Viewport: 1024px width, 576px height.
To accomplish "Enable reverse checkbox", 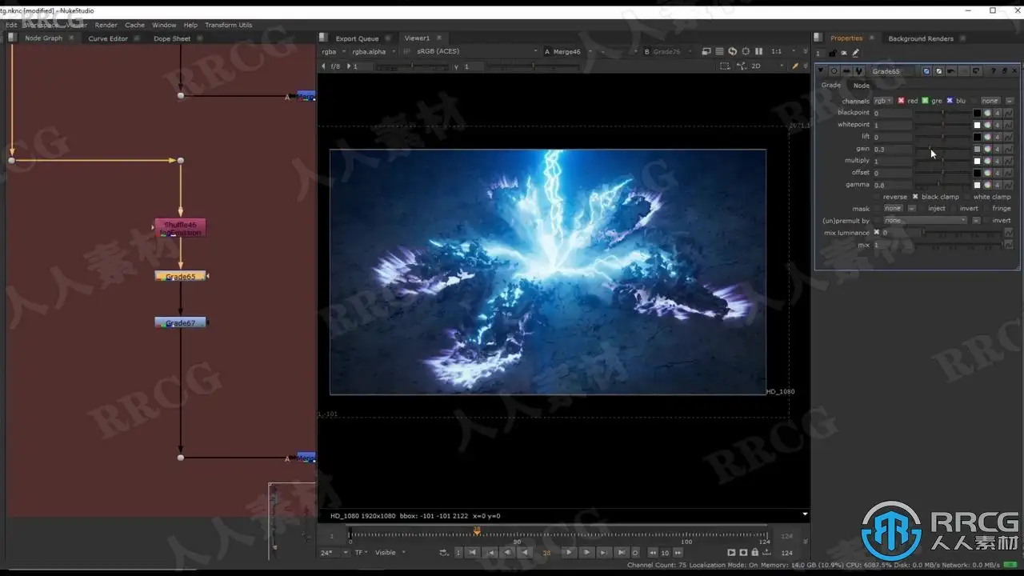I will 878,197.
